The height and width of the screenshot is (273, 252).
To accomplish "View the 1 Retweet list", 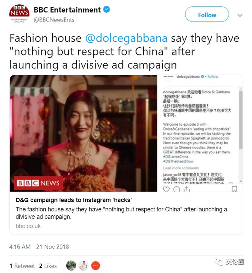I will pos(22,266).
